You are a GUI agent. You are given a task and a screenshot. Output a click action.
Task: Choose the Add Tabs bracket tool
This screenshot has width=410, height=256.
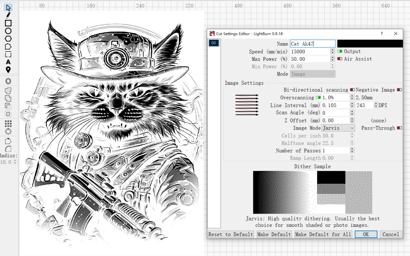(8, 54)
